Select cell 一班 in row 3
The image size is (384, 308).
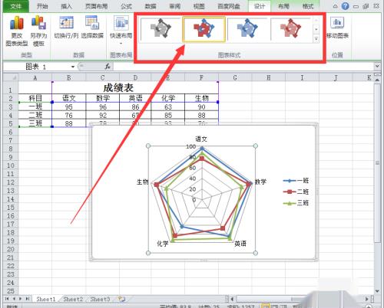[x=35, y=106]
